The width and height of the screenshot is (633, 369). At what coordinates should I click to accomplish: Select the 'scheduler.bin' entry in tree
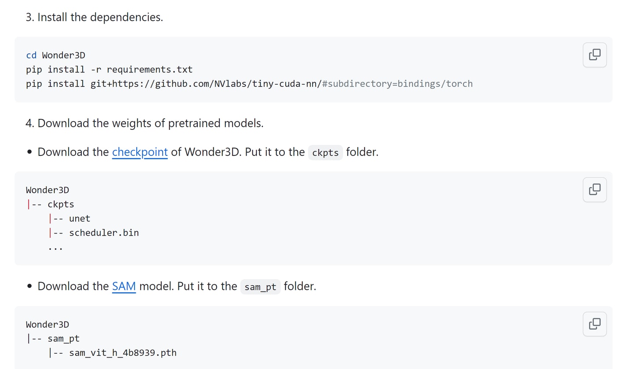click(x=104, y=233)
